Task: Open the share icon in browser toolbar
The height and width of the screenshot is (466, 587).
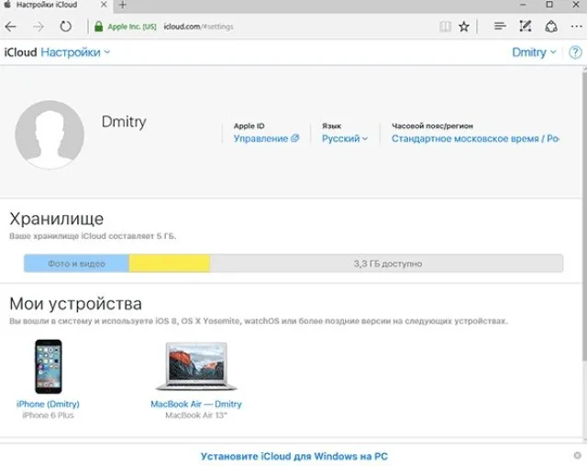Action: 551,27
